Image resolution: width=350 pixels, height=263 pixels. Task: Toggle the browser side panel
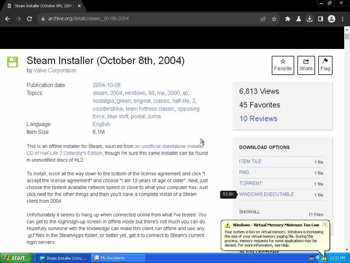(321, 19)
